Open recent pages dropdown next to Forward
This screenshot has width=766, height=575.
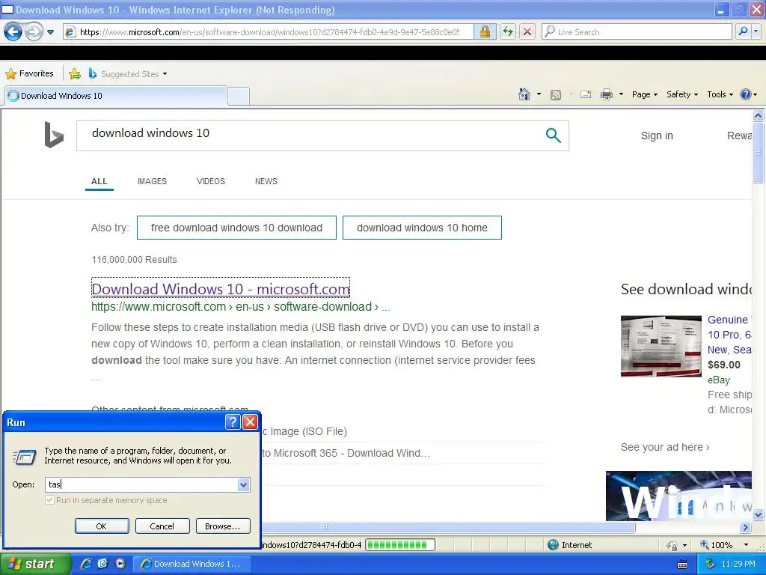(x=50, y=32)
